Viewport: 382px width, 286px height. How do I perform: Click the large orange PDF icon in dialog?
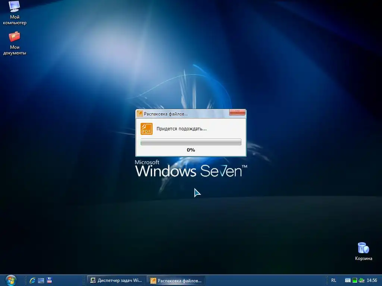tap(146, 128)
